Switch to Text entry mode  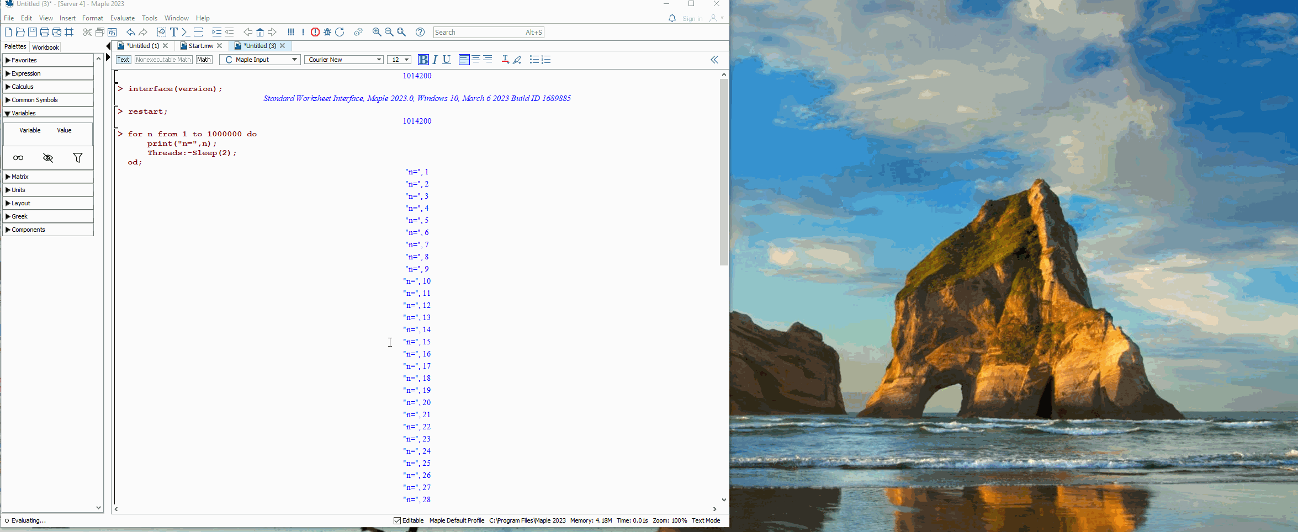pos(124,60)
